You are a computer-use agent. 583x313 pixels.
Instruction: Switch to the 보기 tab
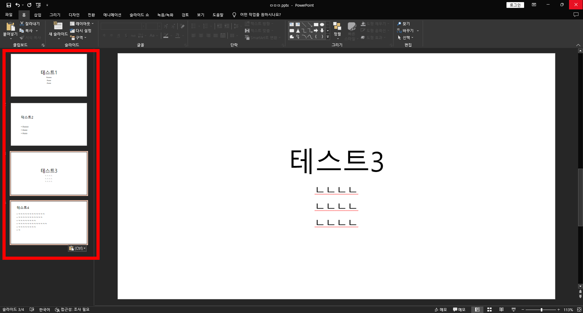(x=201, y=15)
